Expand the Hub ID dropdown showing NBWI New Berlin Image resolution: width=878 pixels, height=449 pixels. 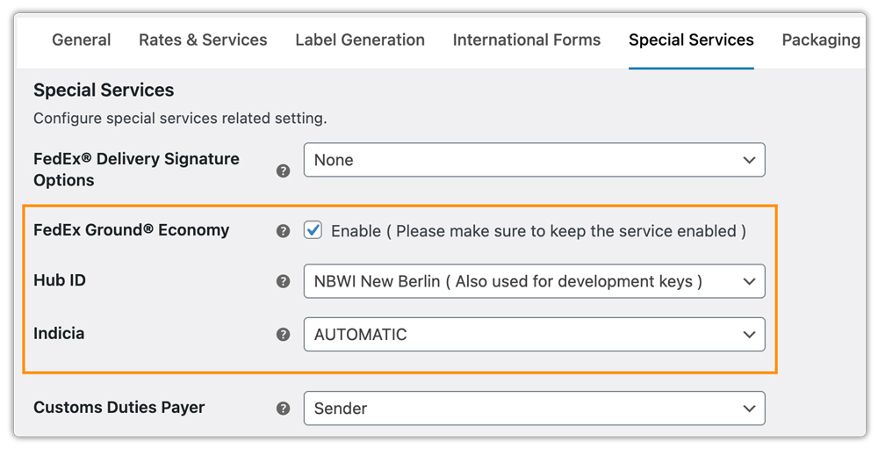point(534,281)
